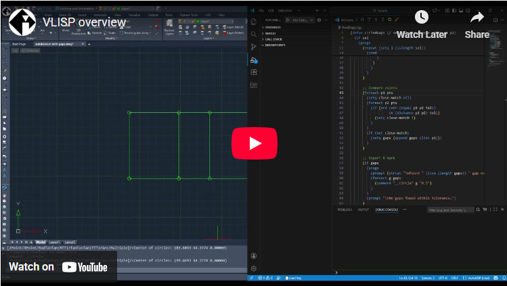
Task: Select the Layout1 drawing tab
Action: 53,241
